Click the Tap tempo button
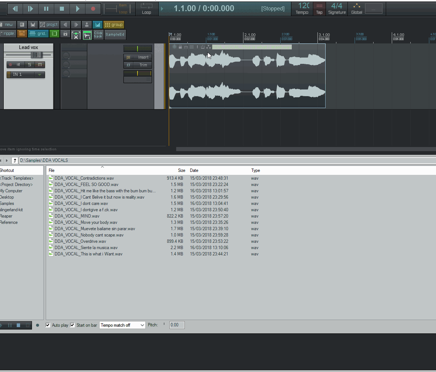The width and height of the screenshot is (436, 372). pyautogui.click(x=319, y=8)
